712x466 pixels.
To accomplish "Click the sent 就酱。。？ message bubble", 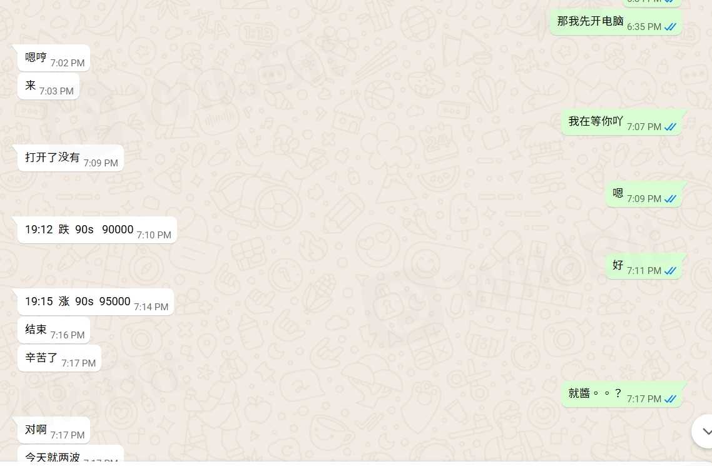I will coord(621,394).
